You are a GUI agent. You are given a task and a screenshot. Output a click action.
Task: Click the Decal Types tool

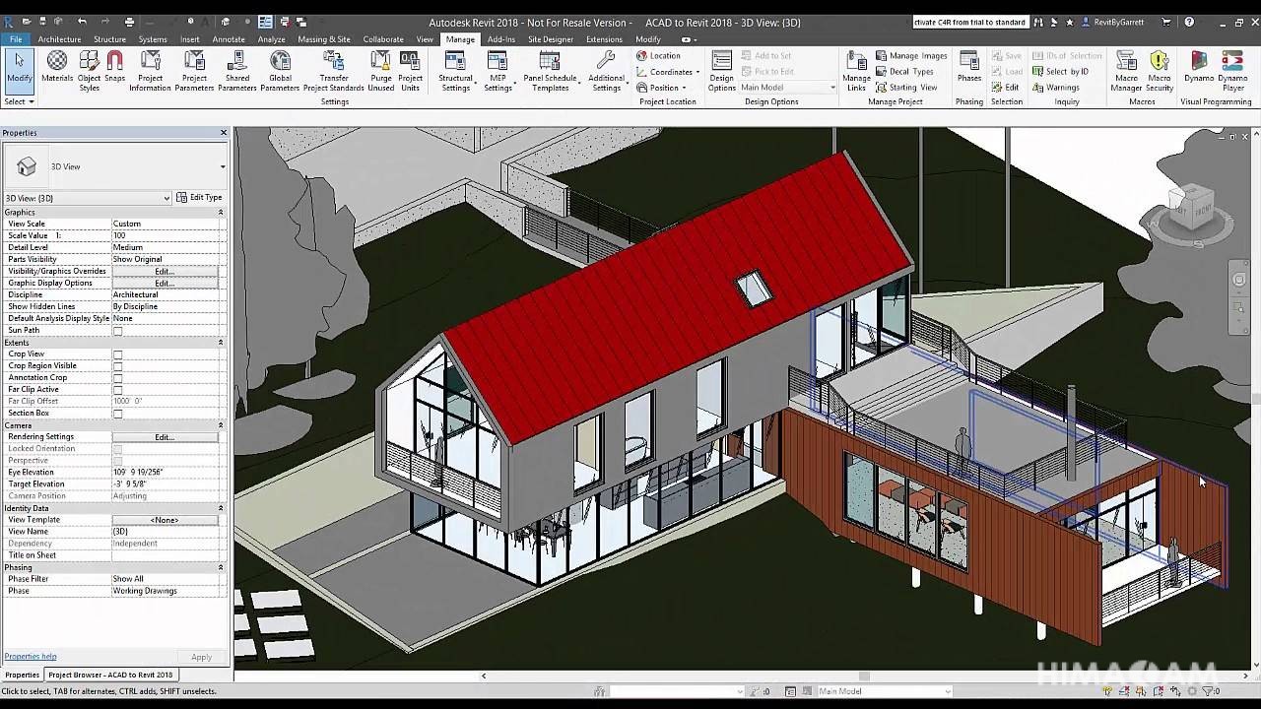click(x=904, y=72)
